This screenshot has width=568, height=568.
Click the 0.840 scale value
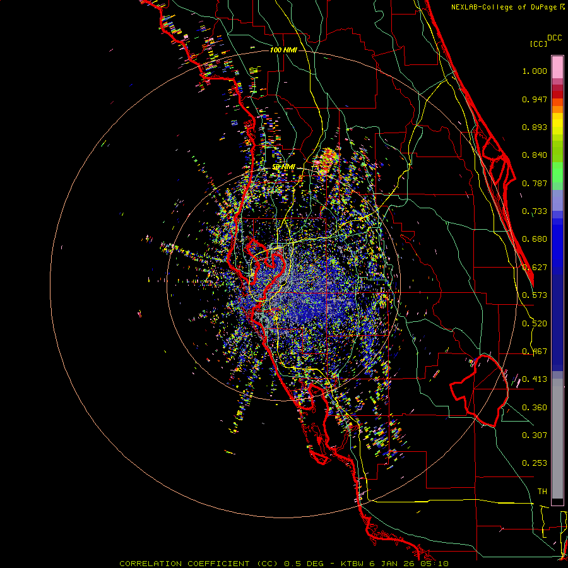(535, 155)
